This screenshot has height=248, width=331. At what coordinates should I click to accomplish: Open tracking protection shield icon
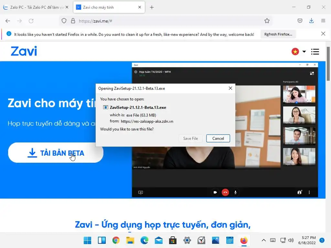tap(64, 21)
